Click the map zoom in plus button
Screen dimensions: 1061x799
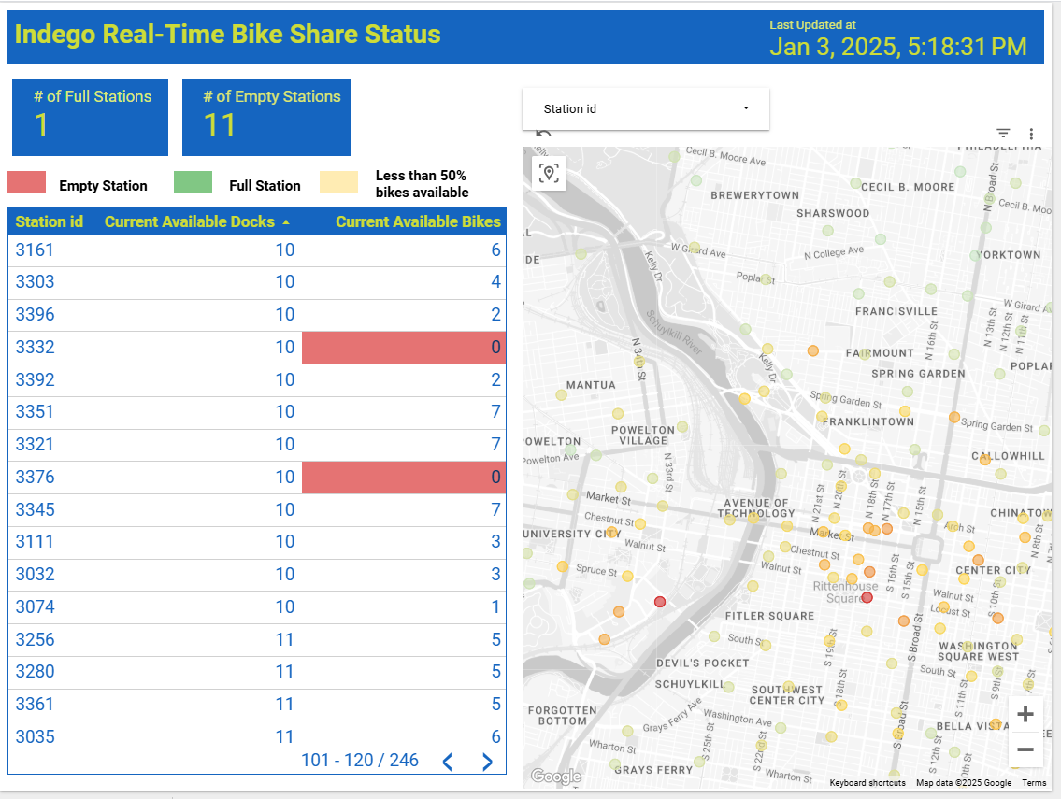[x=1025, y=715]
